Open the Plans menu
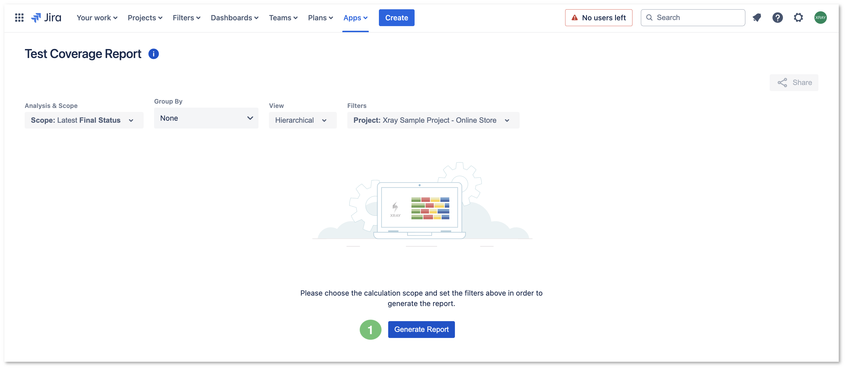The width and height of the screenshot is (846, 369). [320, 18]
